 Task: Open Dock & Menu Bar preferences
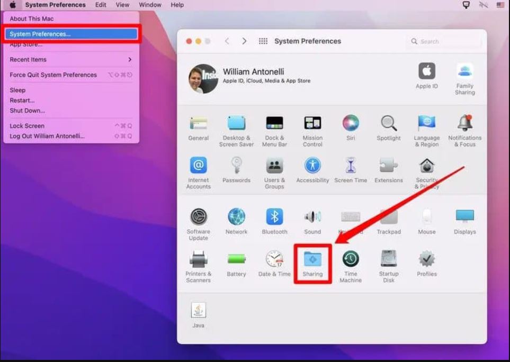pyautogui.click(x=274, y=131)
